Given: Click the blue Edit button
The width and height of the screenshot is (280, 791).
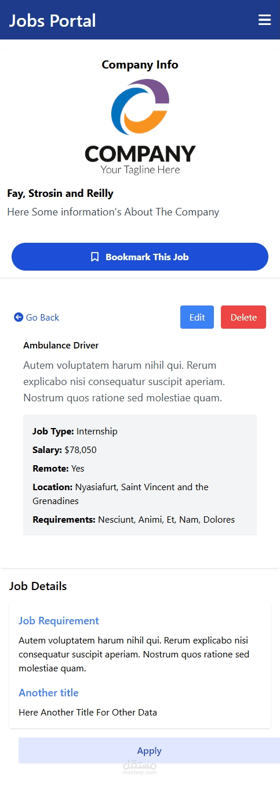Looking at the screenshot, I should point(197,317).
